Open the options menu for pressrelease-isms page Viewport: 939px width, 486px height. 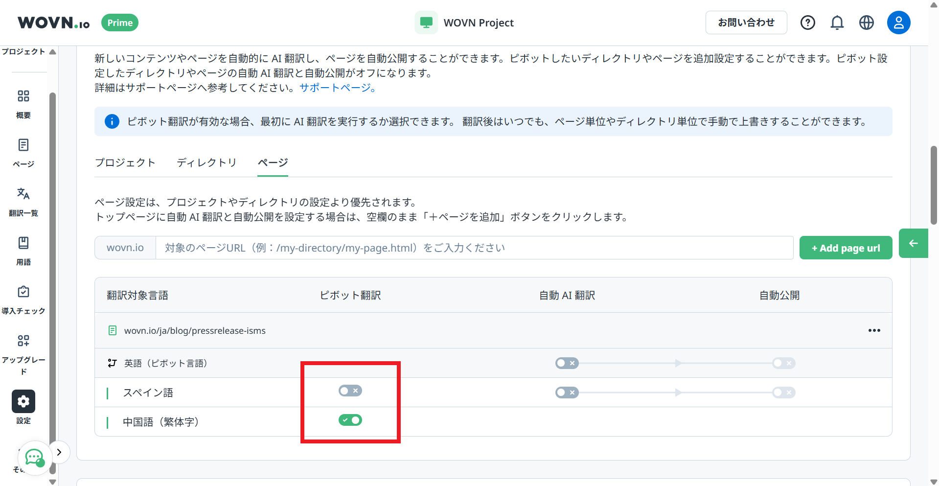tap(874, 330)
